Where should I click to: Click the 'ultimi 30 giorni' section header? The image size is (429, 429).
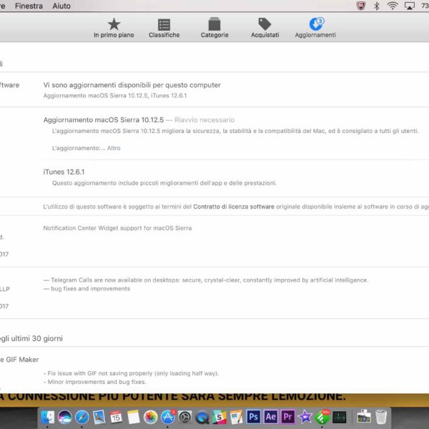(31, 338)
